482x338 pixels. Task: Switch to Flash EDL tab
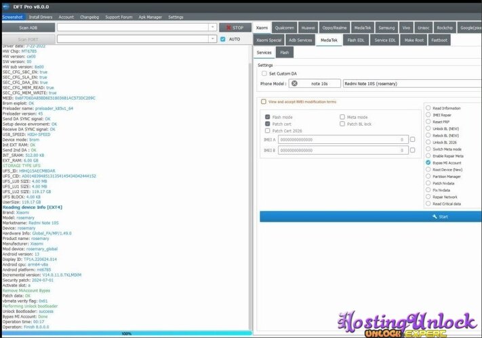[356, 40]
